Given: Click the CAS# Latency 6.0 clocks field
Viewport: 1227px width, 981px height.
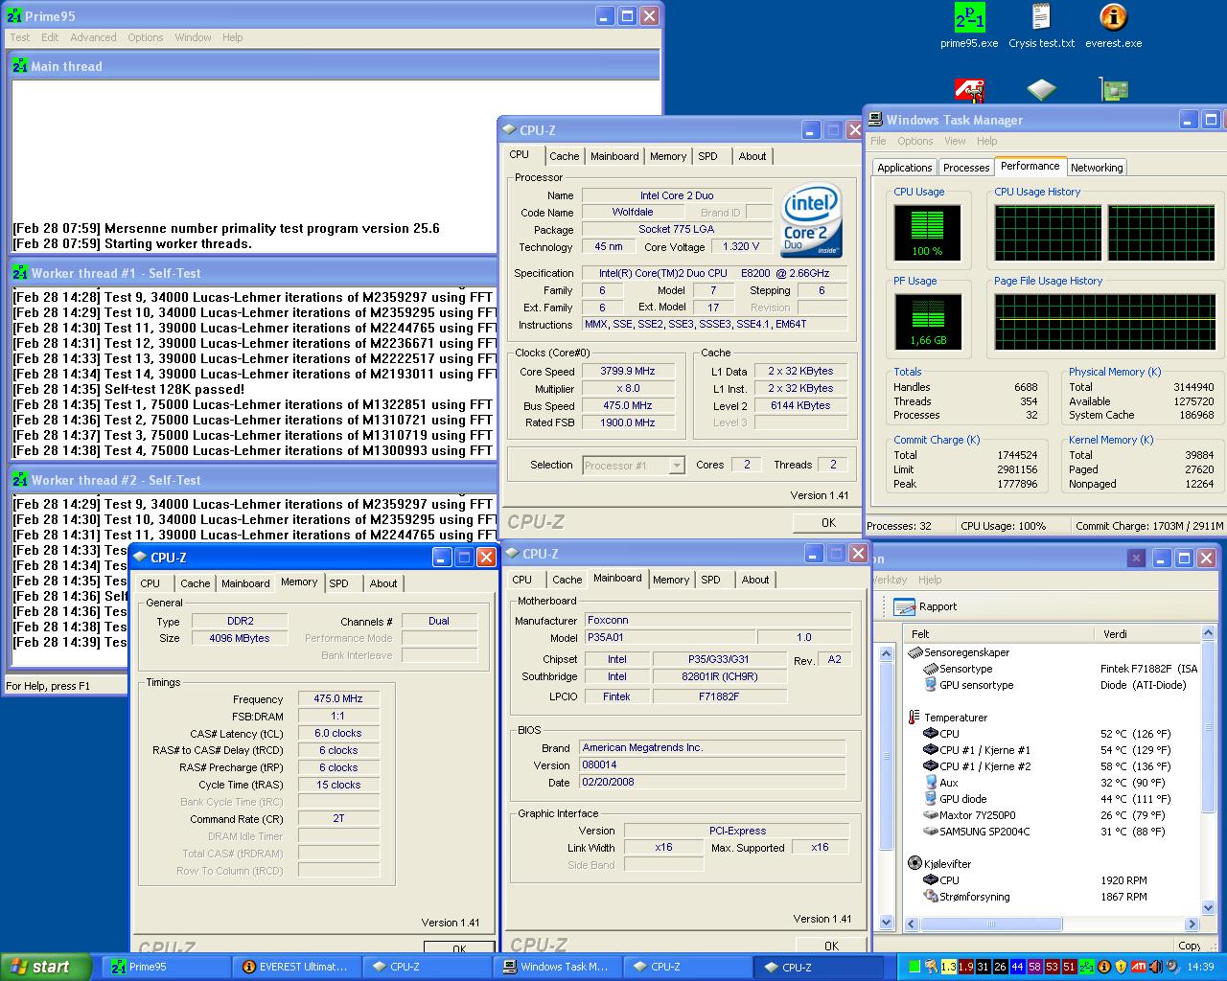Looking at the screenshot, I should (338, 734).
